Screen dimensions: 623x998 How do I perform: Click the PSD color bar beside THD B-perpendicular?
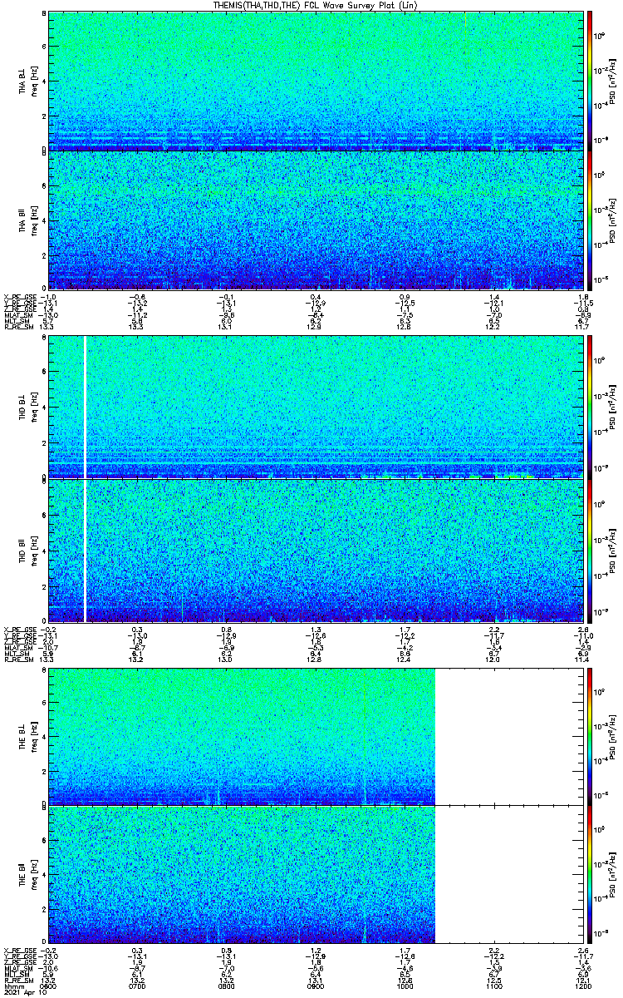pos(590,405)
